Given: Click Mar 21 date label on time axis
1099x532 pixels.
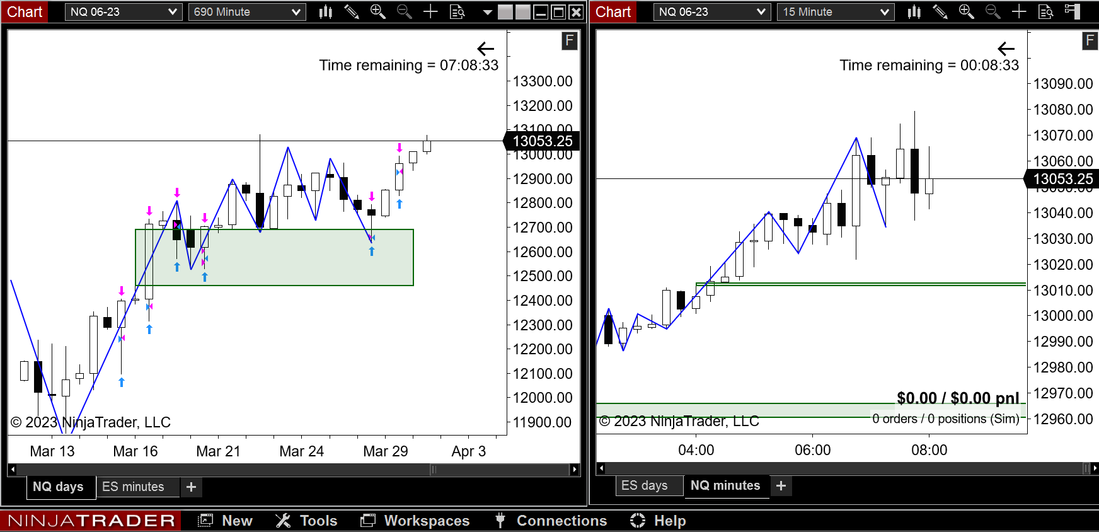Looking at the screenshot, I should click(x=218, y=451).
